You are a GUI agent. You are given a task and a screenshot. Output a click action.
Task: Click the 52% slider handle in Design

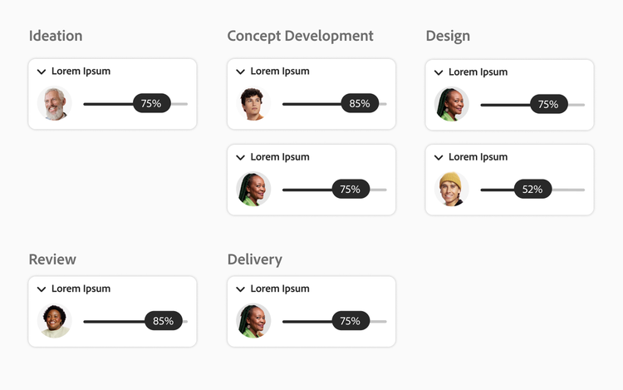(532, 190)
